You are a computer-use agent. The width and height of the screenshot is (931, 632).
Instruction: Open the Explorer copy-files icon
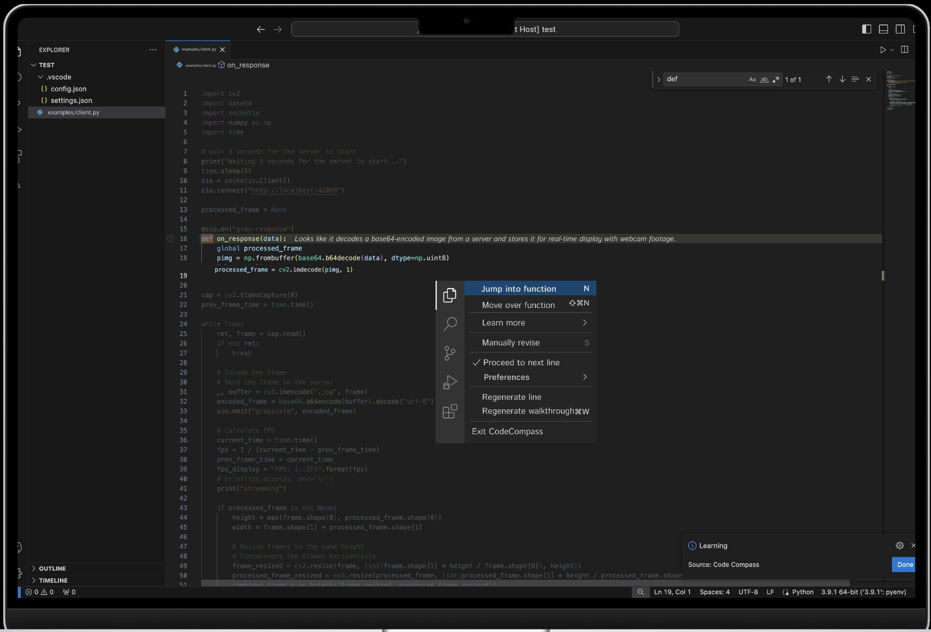[x=450, y=295]
